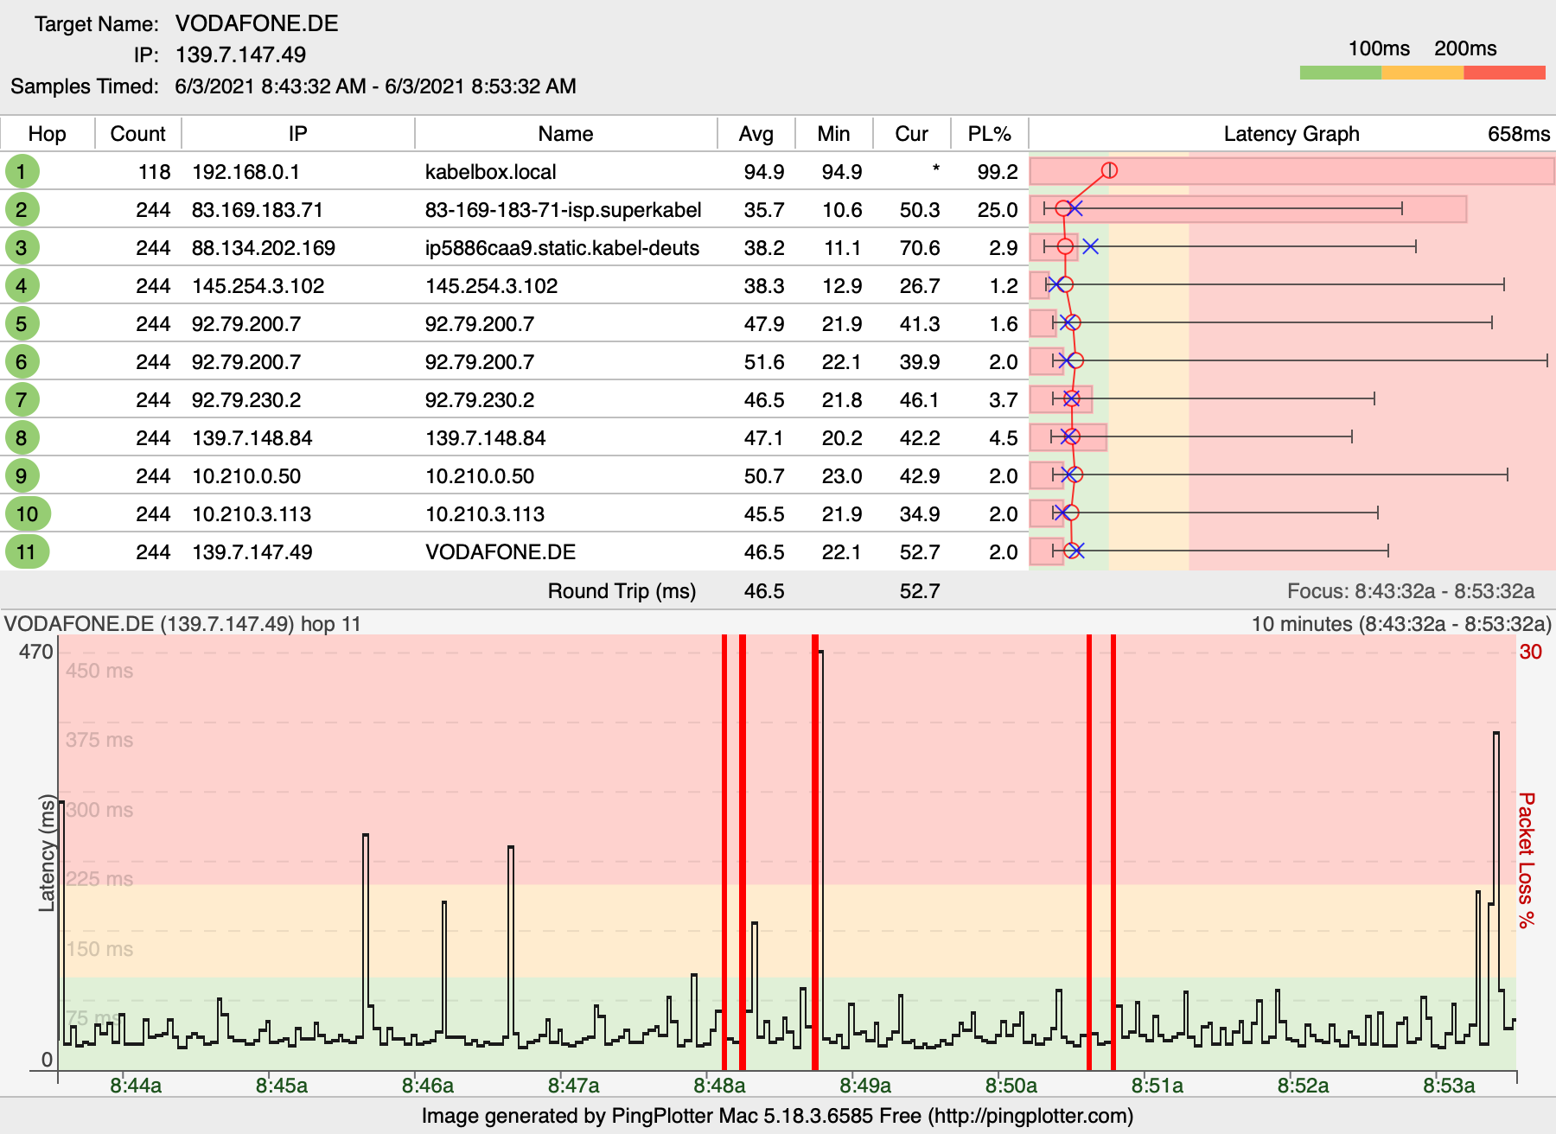The width and height of the screenshot is (1556, 1134).
Task: Click the red circle marker in hop 1 latency graph
Action: [x=1109, y=170]
